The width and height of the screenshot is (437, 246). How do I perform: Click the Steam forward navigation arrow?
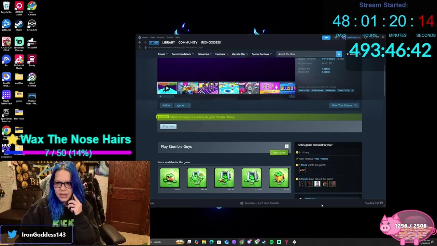[x=145, y=42]
